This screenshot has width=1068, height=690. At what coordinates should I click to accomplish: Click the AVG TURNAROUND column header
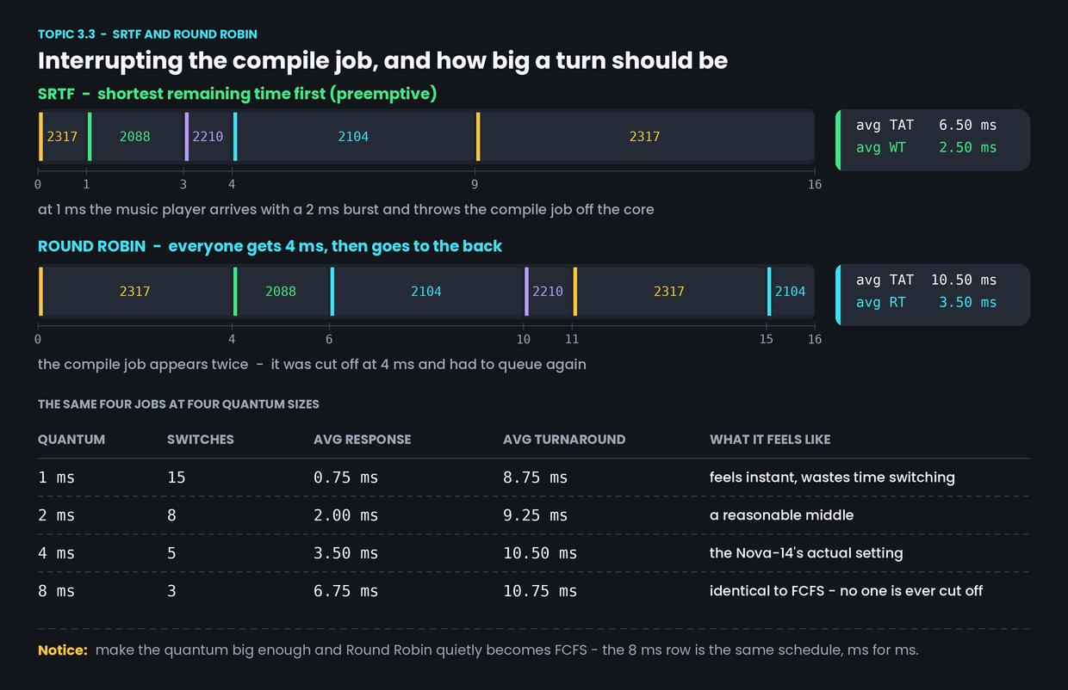point(564,439)
